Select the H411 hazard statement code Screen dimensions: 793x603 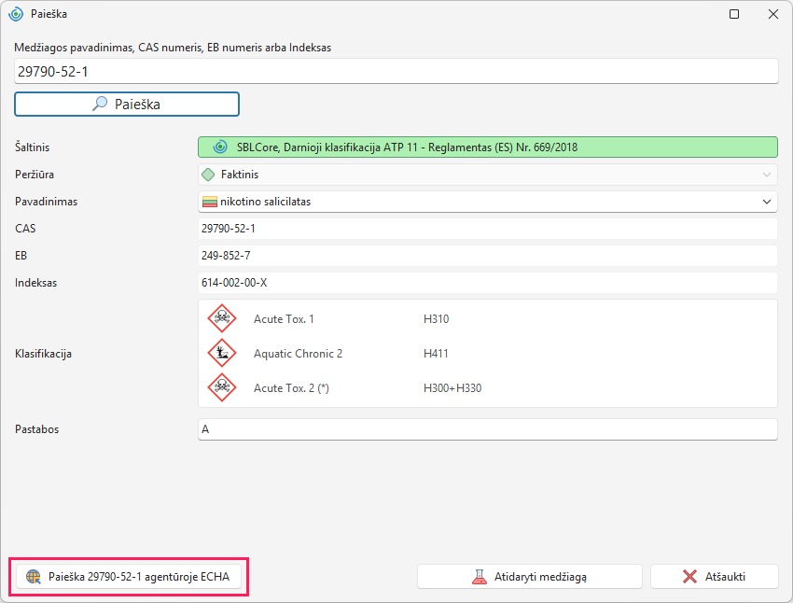(436, 354)
